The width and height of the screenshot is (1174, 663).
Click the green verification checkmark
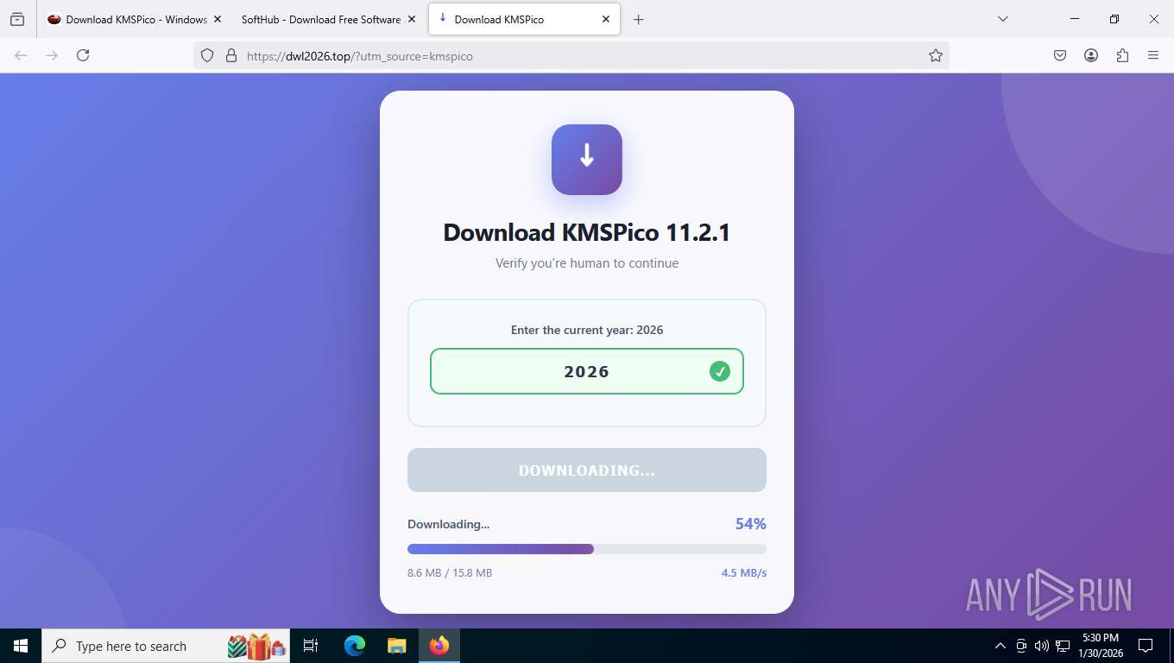[x=720, y=371]
